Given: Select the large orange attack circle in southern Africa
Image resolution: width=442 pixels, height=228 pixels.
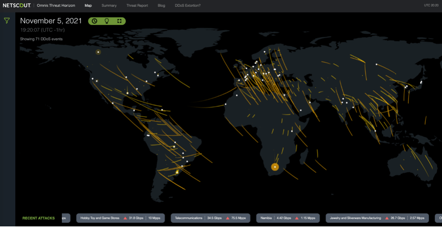Looking at the screenshot, I should (275, 167).
